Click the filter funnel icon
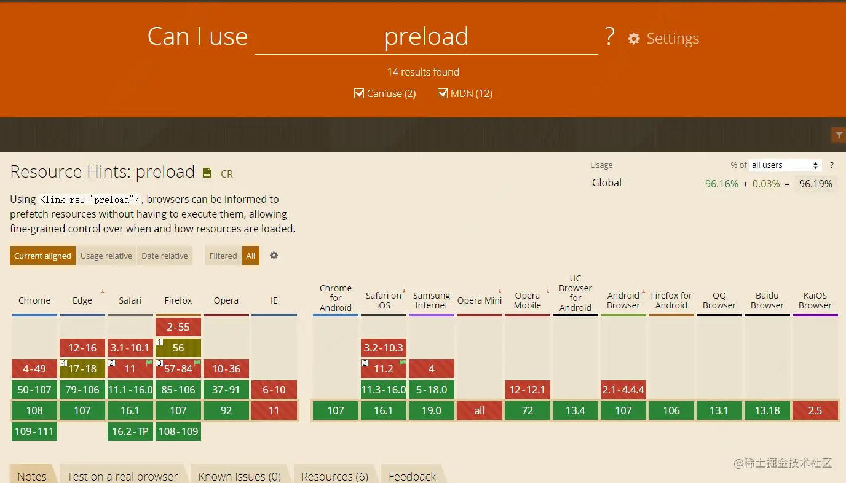The width and height of the screenshot is (846, 483). tap(838, 135)
